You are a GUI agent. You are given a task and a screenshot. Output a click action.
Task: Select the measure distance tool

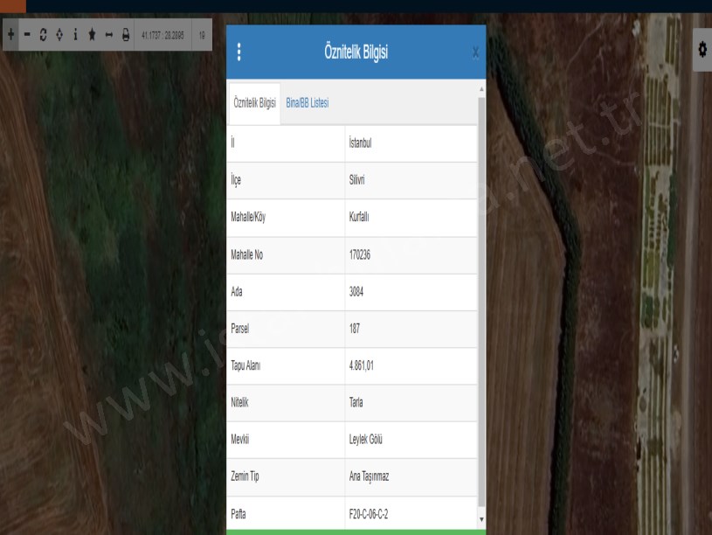point(108,35)
